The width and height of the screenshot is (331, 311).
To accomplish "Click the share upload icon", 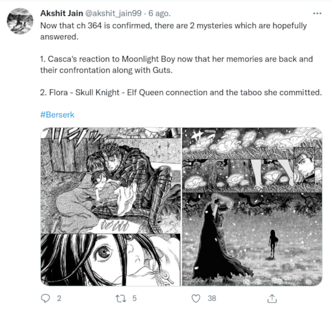I will click(271, 298).
